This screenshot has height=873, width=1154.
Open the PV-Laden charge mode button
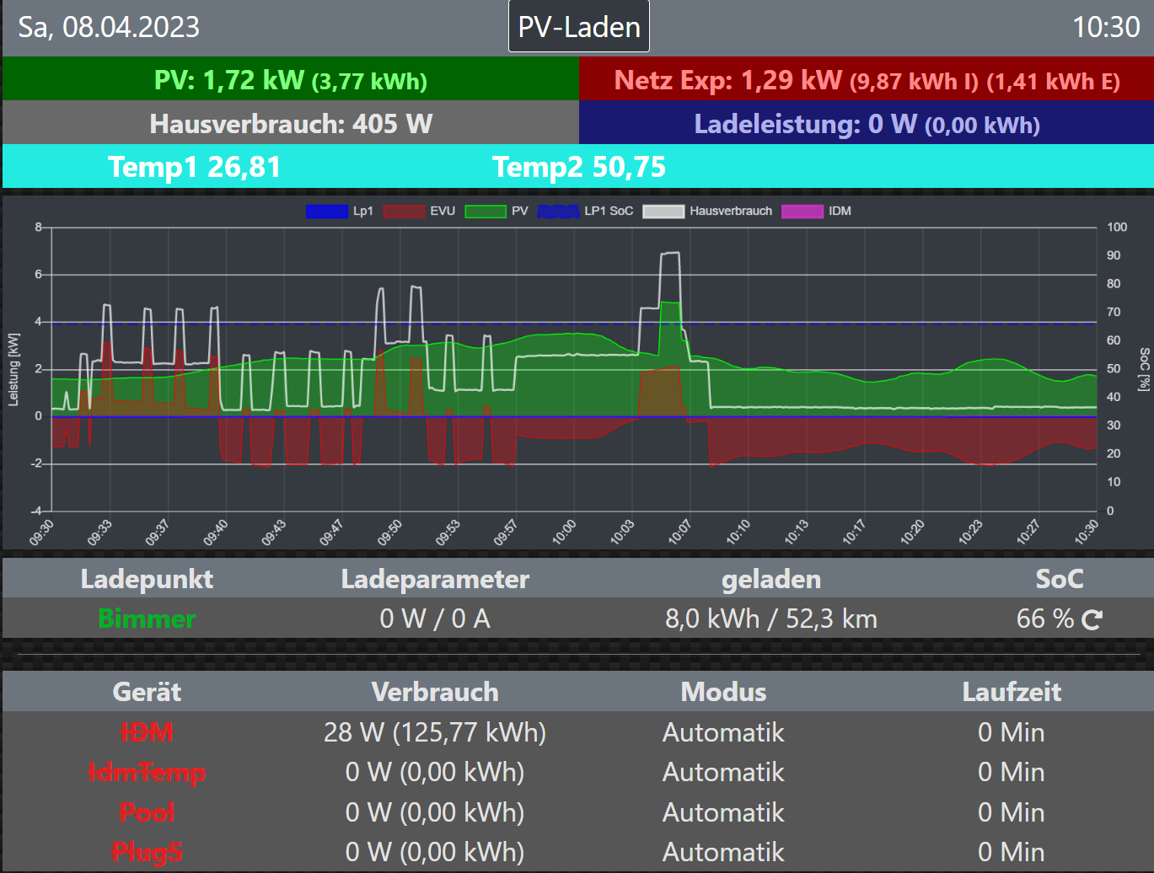click(x=578, y=27)
